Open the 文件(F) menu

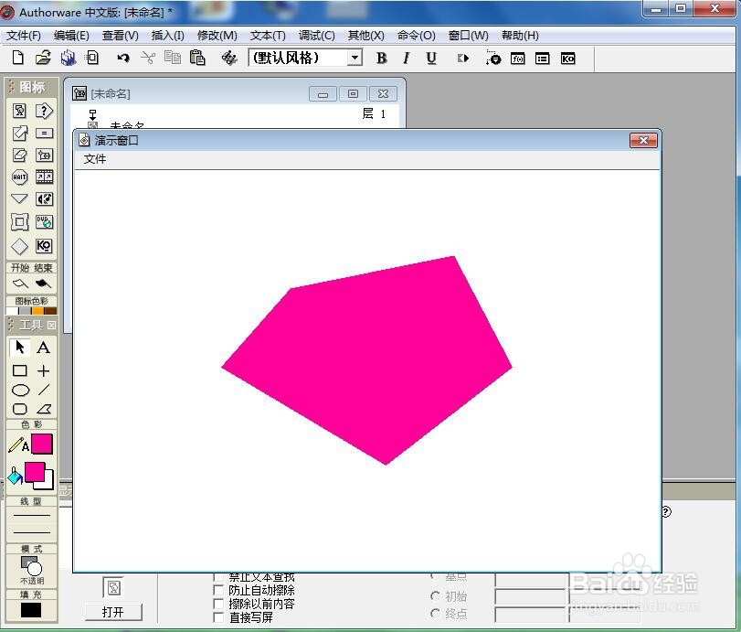[23, 36]
